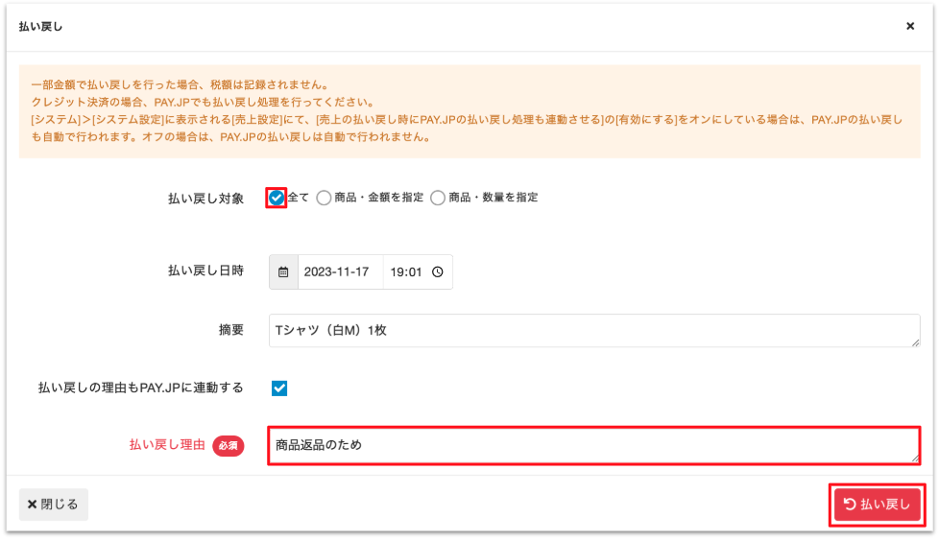939x541 pixels.
Task: Open the calendar icon beside the refund date
Action: click(x=283, y=272)
